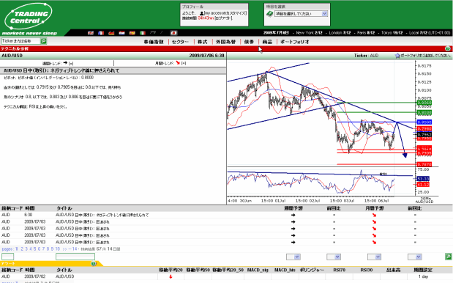This screenshot has height=283, width=453.
Task: Click the green book icon in selection box
Action: point(269,14)
